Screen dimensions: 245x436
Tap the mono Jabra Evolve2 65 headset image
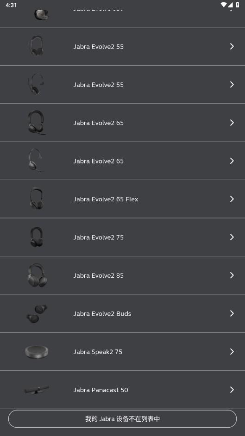[36, 161]
